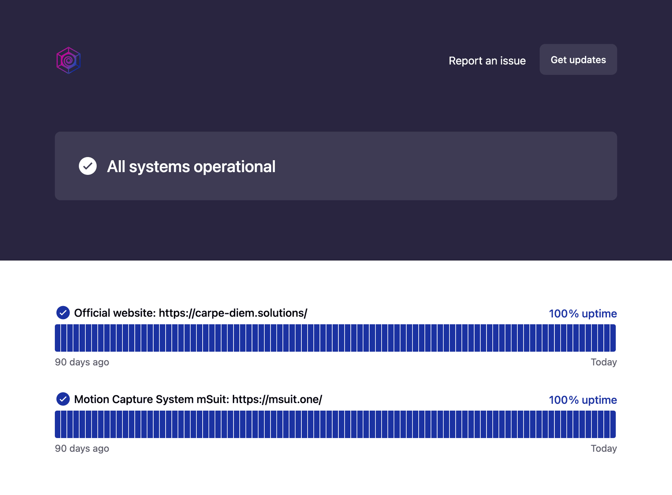
Task: Open the Report an issue link
Action: [x=487, y=61]
